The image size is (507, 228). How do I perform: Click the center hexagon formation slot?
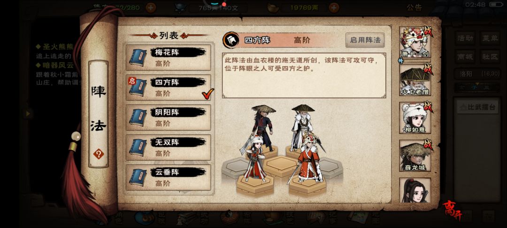281,167
